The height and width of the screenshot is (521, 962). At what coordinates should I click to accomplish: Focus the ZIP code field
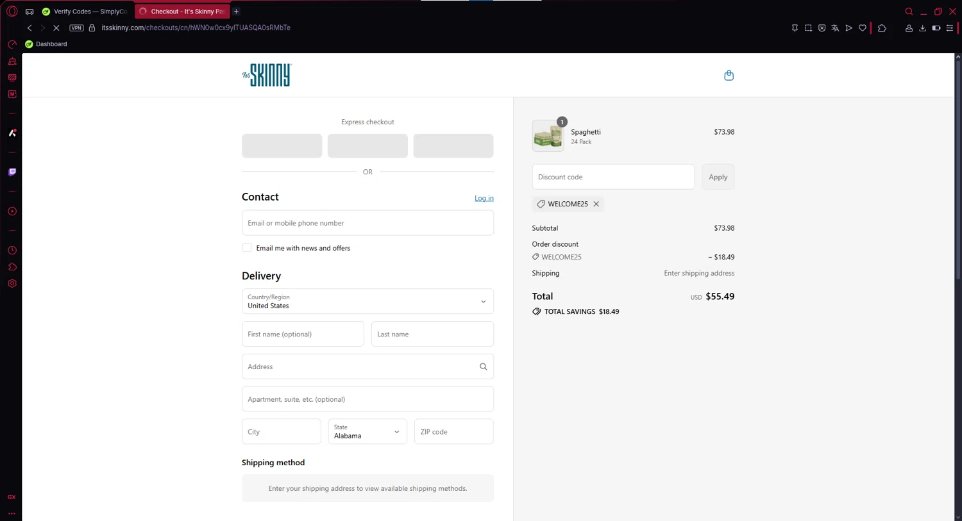[x=454, y=431]
